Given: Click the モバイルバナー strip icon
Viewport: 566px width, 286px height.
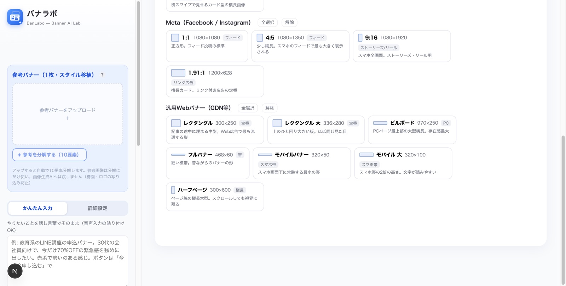Looking at the screenshot, I should point(265,155).
